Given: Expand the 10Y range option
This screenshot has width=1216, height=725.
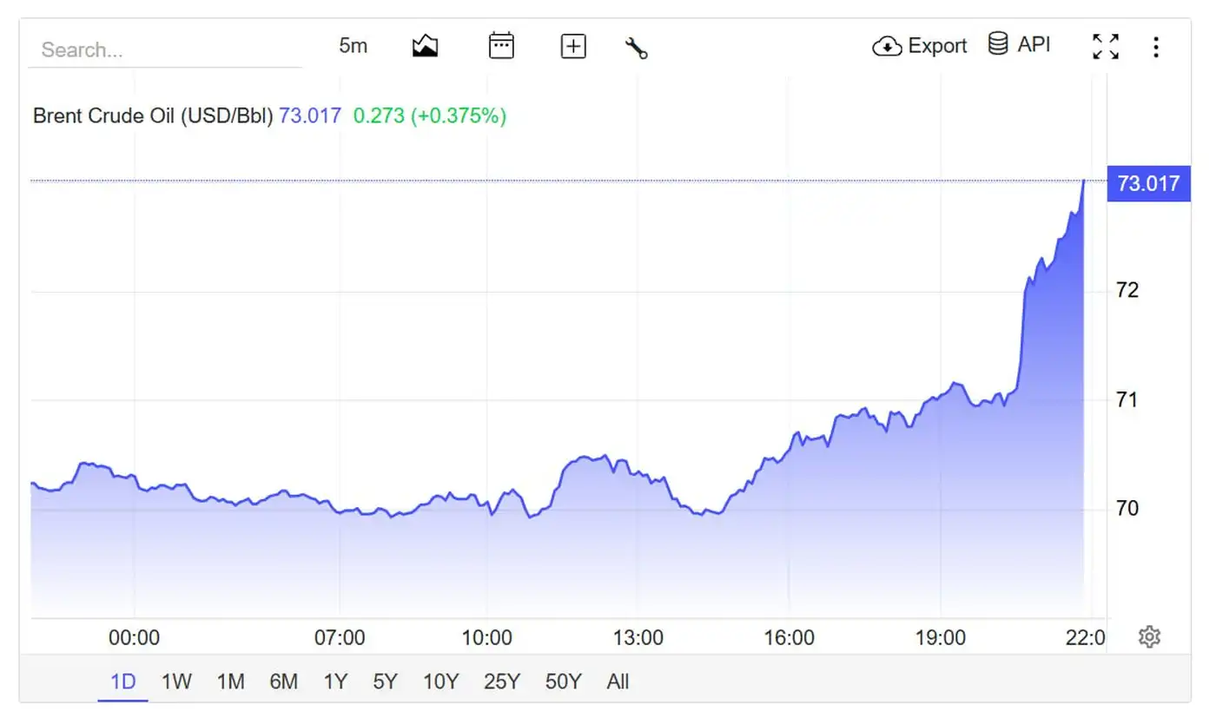Looking at the screenshot, I should (x=441, y=682).
